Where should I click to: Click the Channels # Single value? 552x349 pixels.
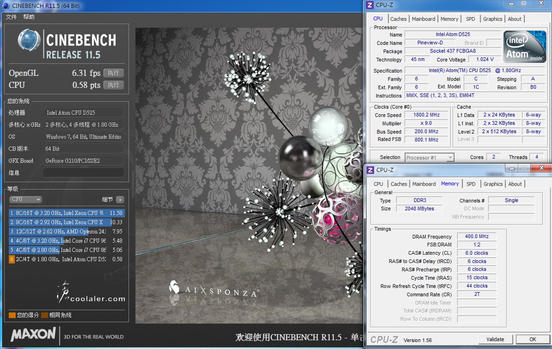coord(511,200)
